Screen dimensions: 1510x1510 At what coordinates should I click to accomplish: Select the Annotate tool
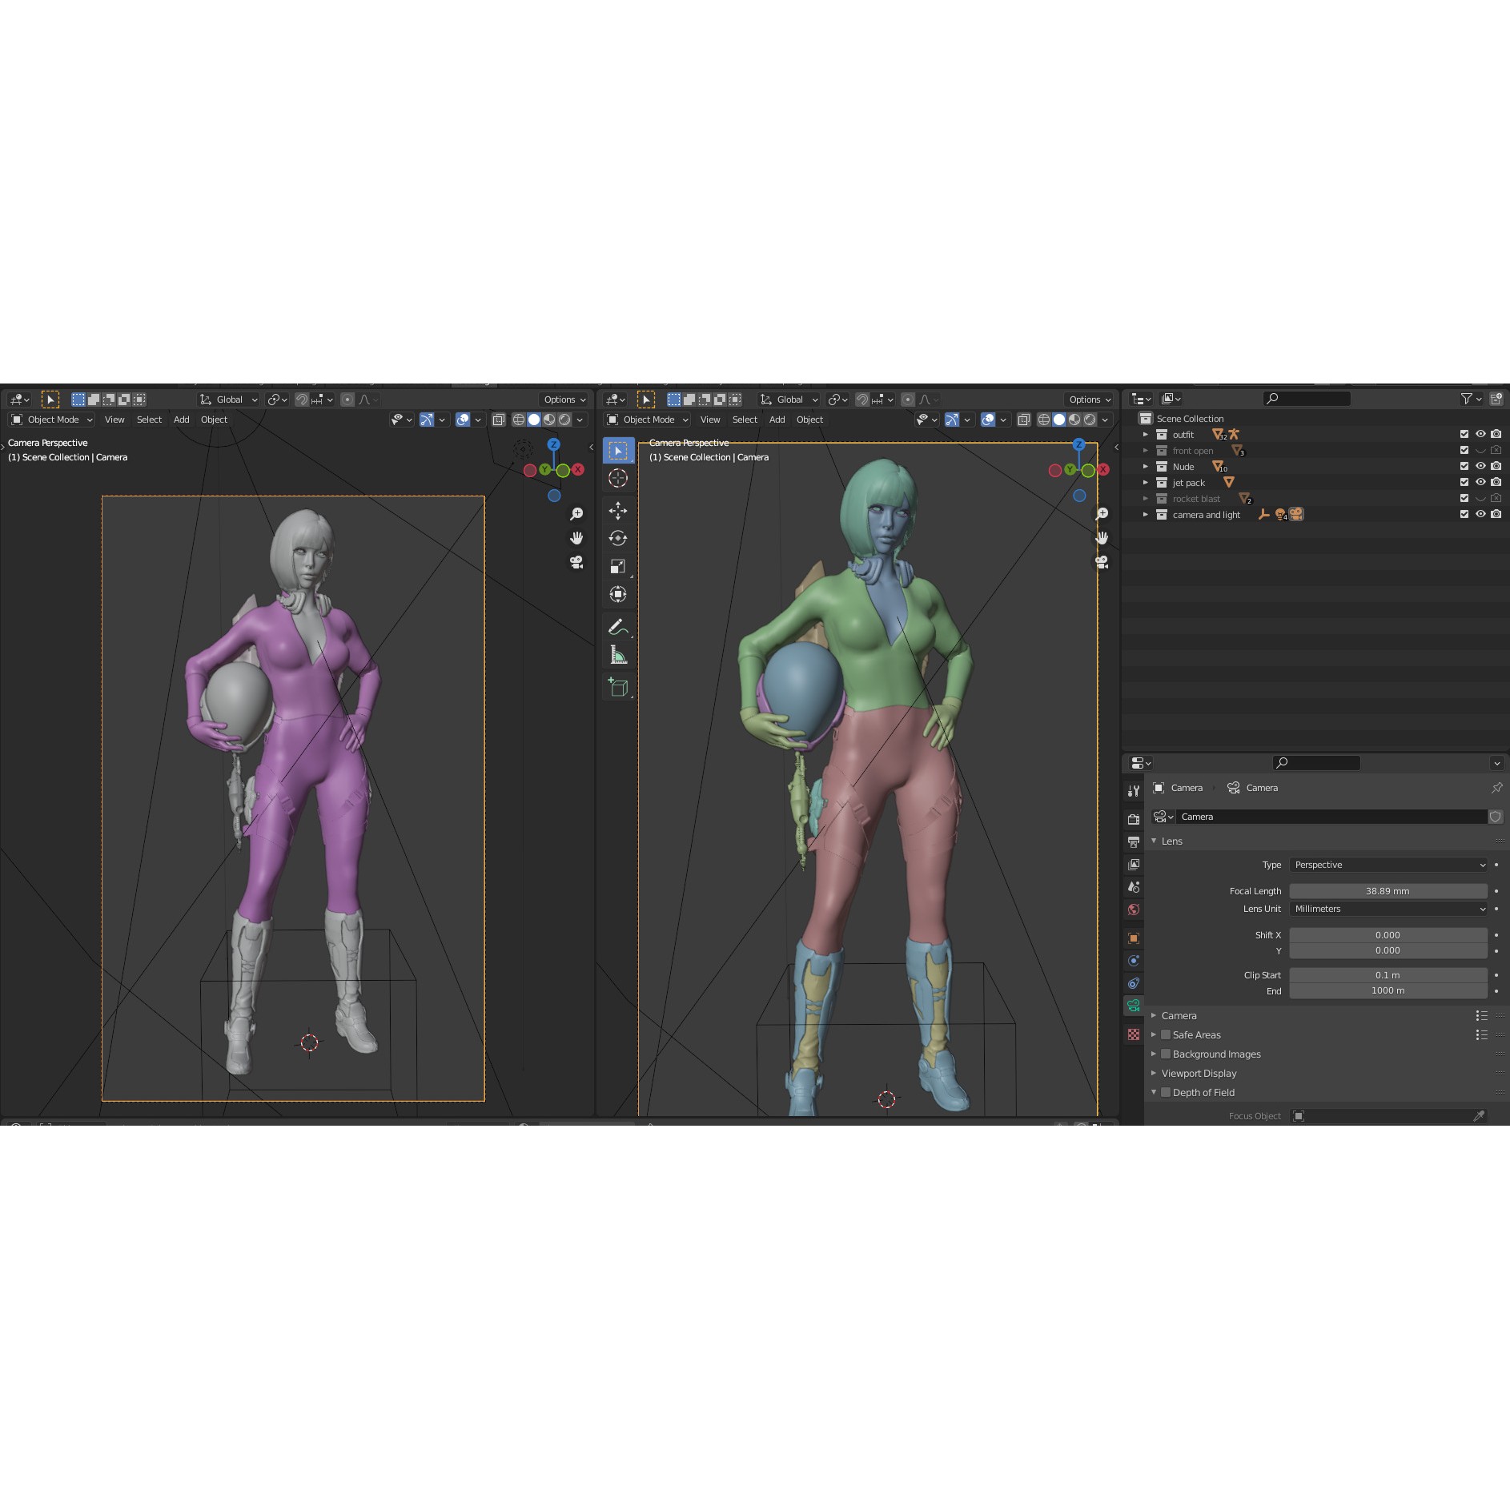618,627
